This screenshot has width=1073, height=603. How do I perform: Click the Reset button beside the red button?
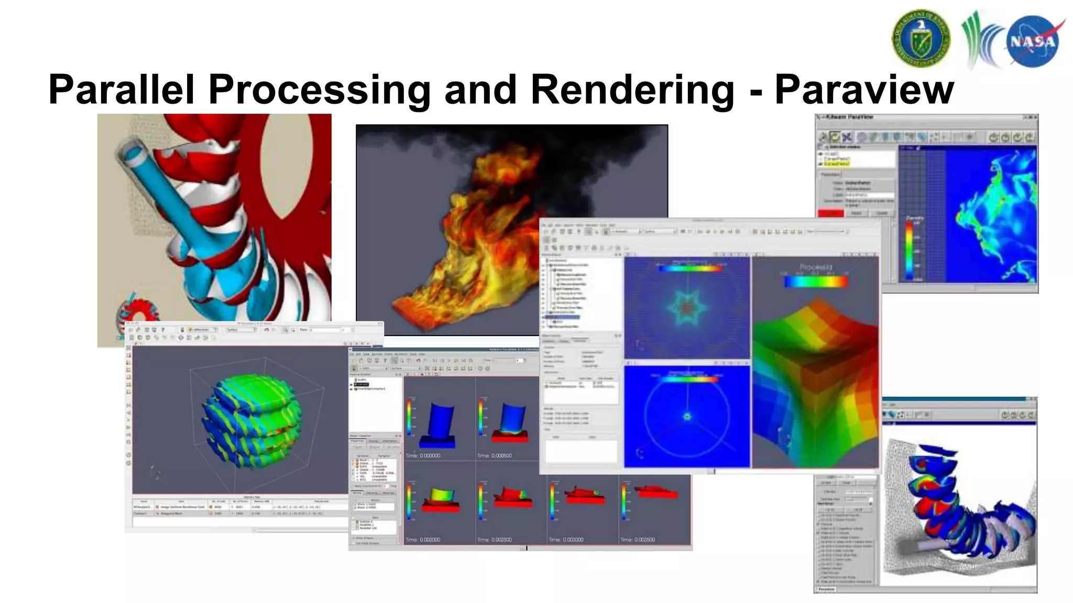point(856,214)
